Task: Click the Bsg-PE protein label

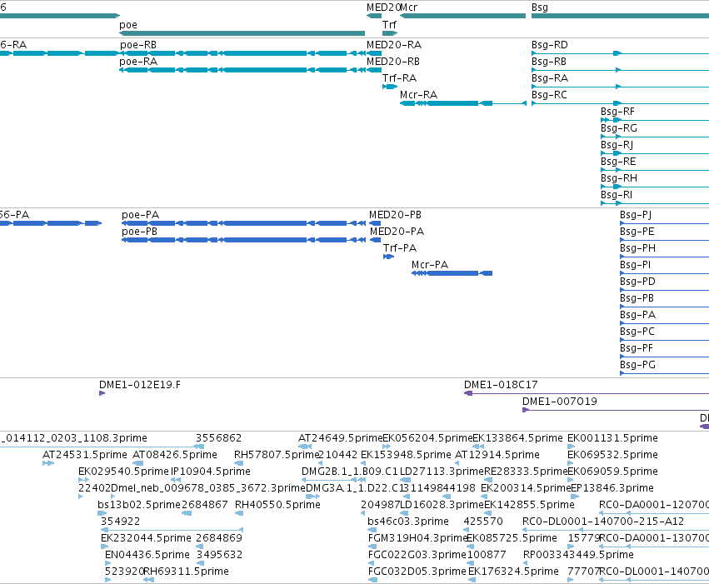Action: 637,232
